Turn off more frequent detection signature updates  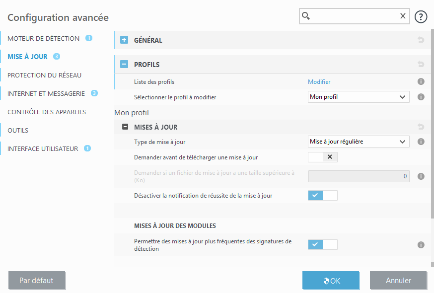pos(323,244)
